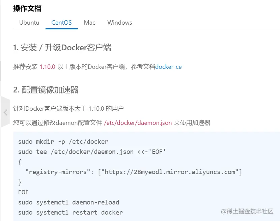Viewport: 280px width, 221px height.
Task: Click the 配置镜像加速器 section heading
Action: point(46,90)
